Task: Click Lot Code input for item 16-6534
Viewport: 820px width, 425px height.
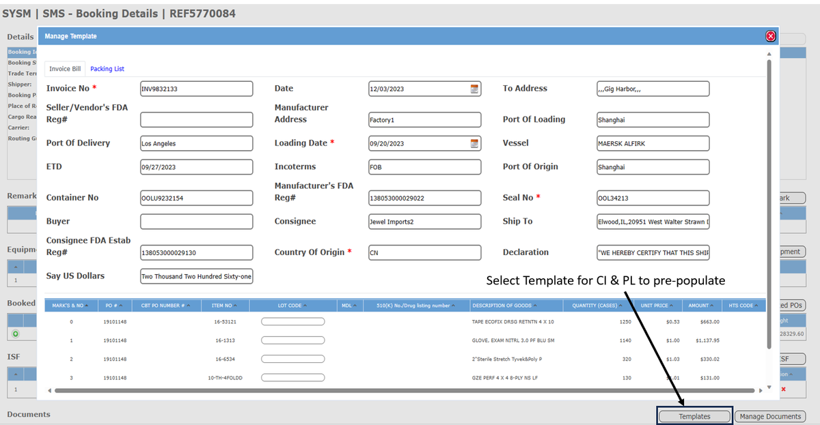Action: click(292, 359)
